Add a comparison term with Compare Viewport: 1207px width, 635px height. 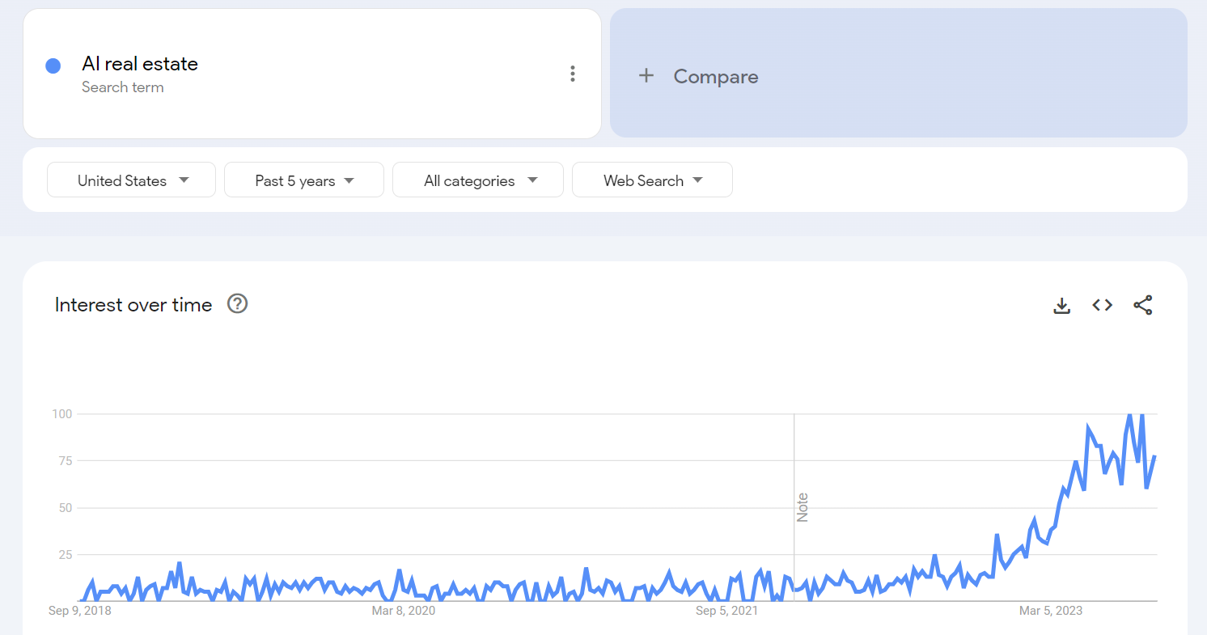pos(899,74)
